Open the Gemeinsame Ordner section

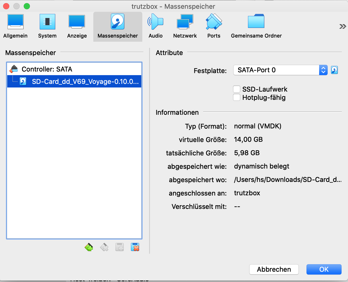(x=256, y=26)
